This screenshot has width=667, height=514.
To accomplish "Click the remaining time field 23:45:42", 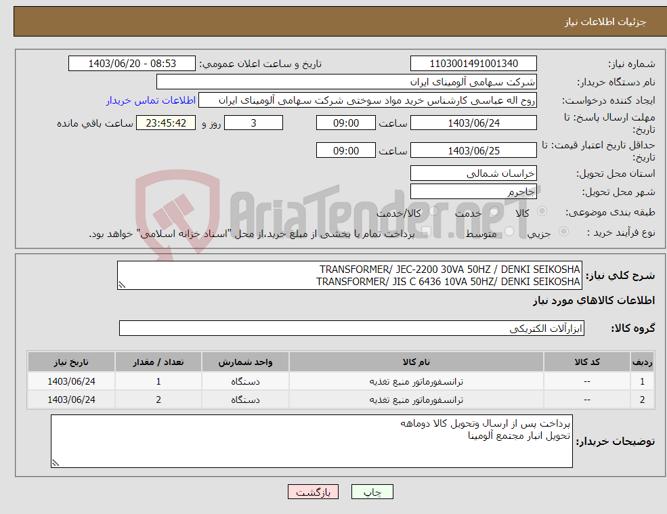I will click(166, 123).
